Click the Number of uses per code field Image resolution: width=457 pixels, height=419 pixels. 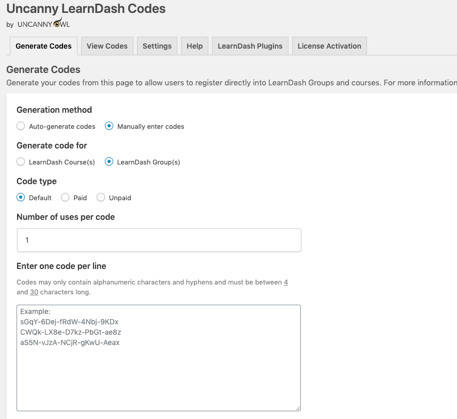coord(159,240)
